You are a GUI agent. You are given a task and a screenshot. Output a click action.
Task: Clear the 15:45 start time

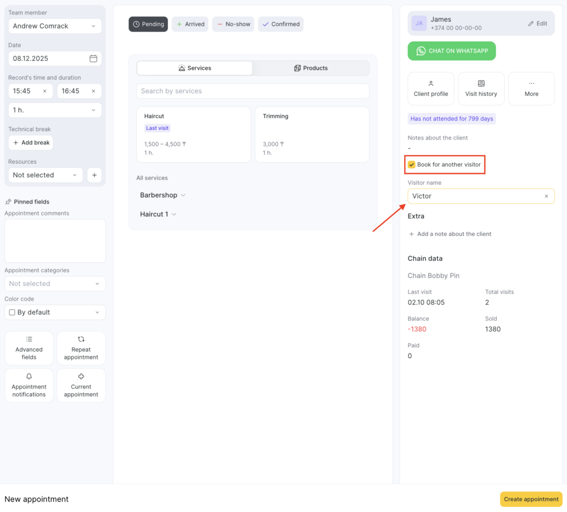tap(45, 91)
